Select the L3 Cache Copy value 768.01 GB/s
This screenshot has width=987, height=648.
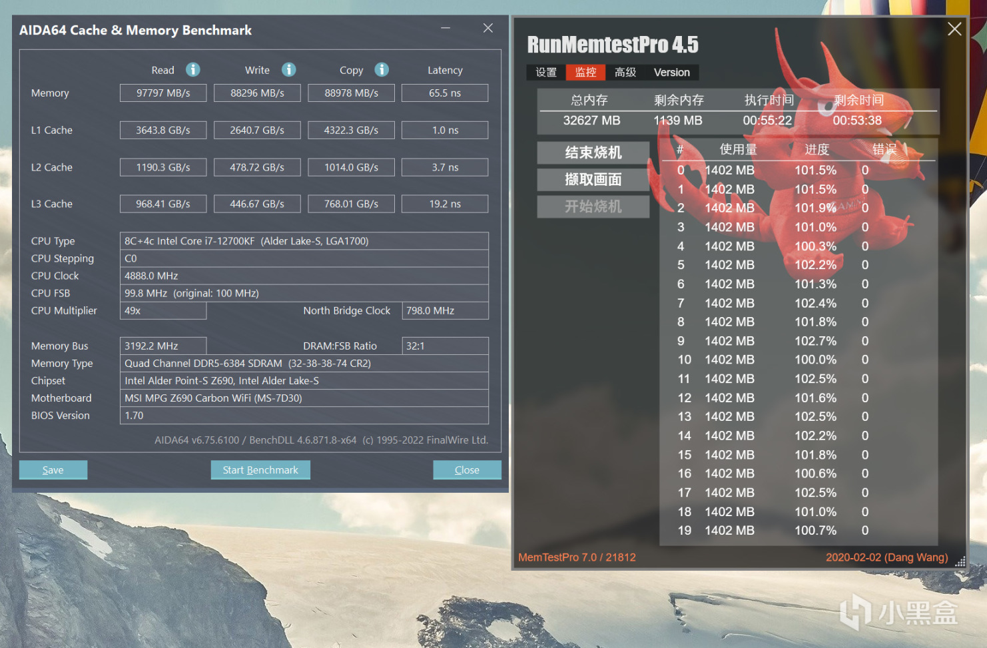[x=351, y=204]
